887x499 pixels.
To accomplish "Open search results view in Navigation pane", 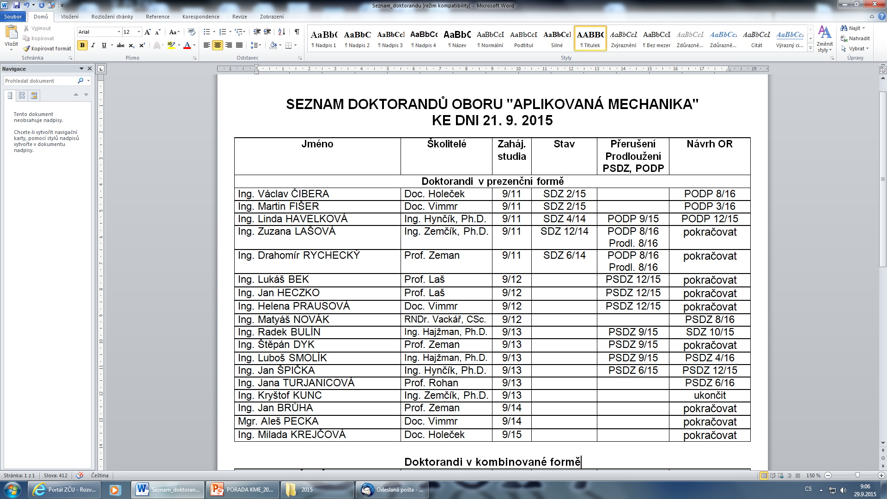I will tap(34, 95).
